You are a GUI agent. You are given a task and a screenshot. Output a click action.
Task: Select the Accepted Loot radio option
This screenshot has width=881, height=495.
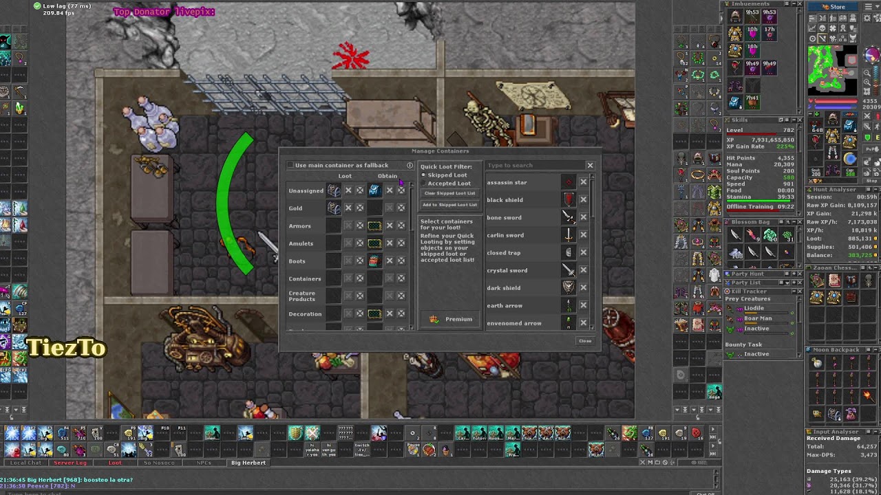pyautogui.click(x=424, y=184)
